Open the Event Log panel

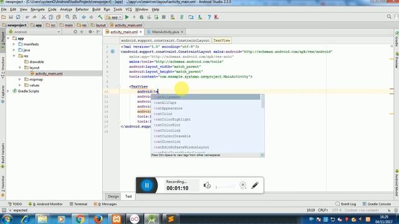coord(345,204)
